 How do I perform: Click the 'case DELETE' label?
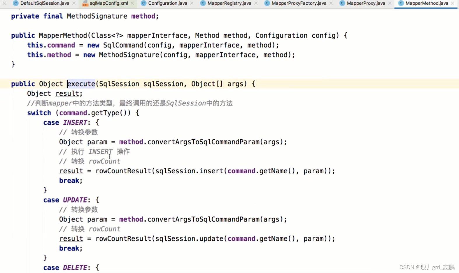pyautogui.click(x=65, y=268)
